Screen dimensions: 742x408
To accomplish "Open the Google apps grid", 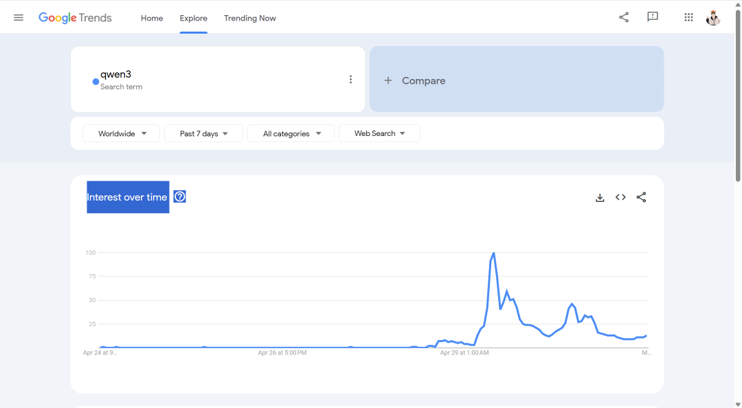I will pos(688,17).
